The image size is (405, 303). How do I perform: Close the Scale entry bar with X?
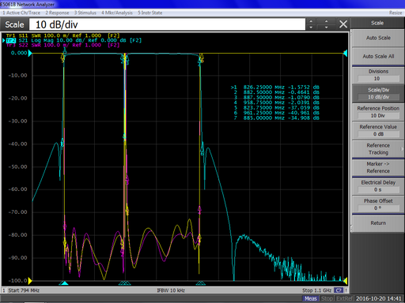343,24
